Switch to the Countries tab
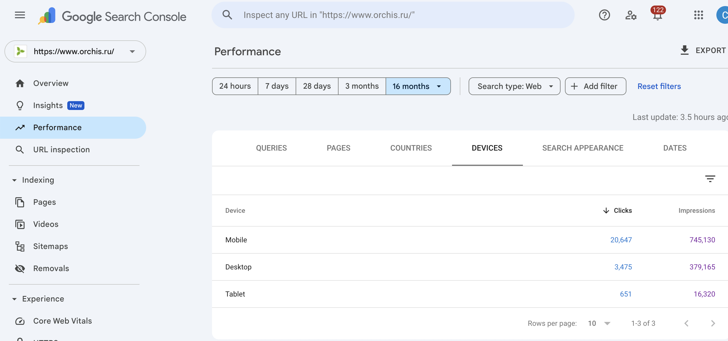Viewport: 728px width, 341px height. coord(411,148)
